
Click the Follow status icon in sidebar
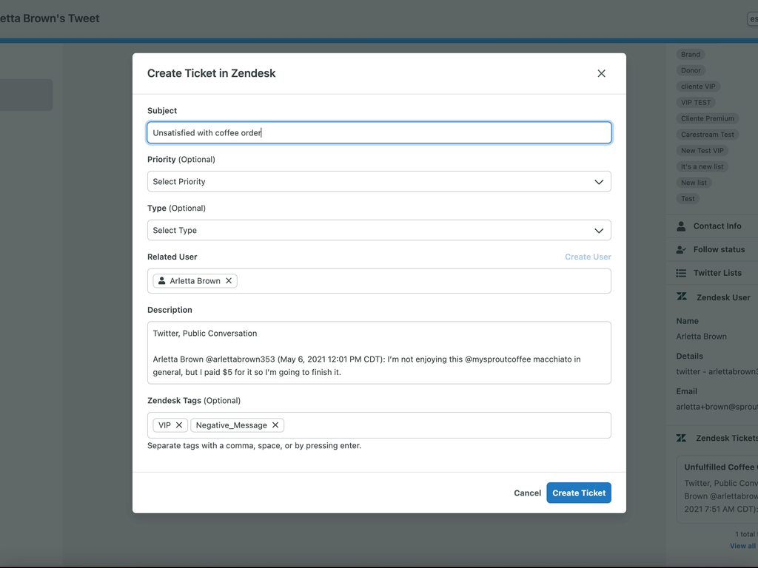tap(680, 249)
